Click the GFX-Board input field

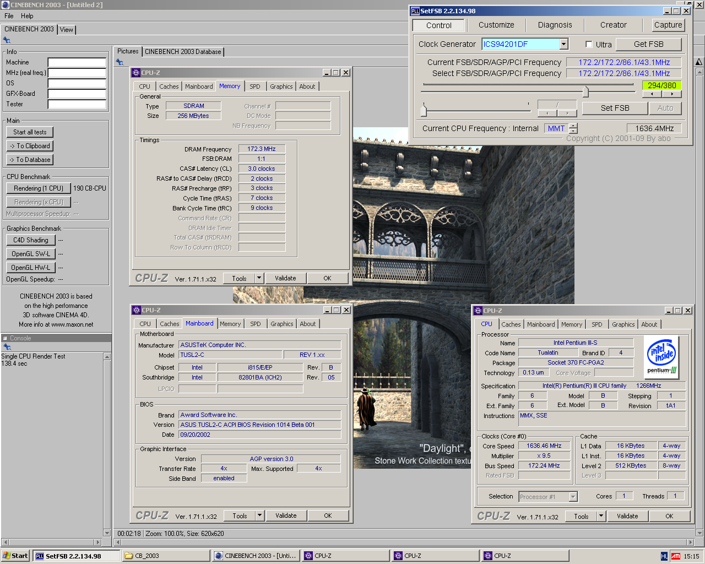point(77,94)
